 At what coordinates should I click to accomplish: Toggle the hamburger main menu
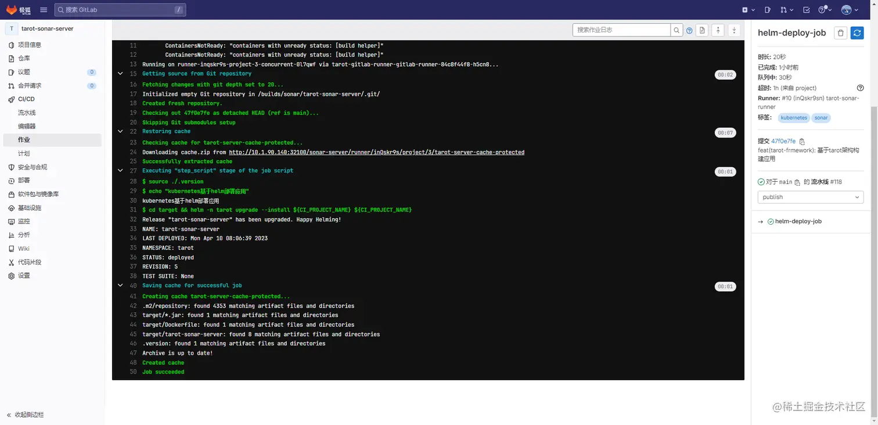tap(44, 10)
